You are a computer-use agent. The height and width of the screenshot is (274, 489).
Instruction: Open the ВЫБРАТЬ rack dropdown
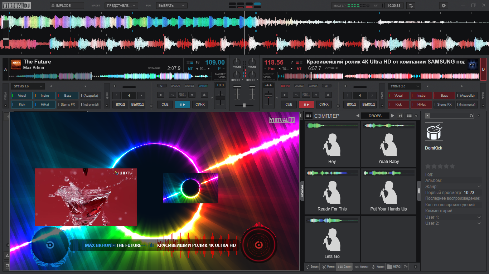[x=172, y=6]
